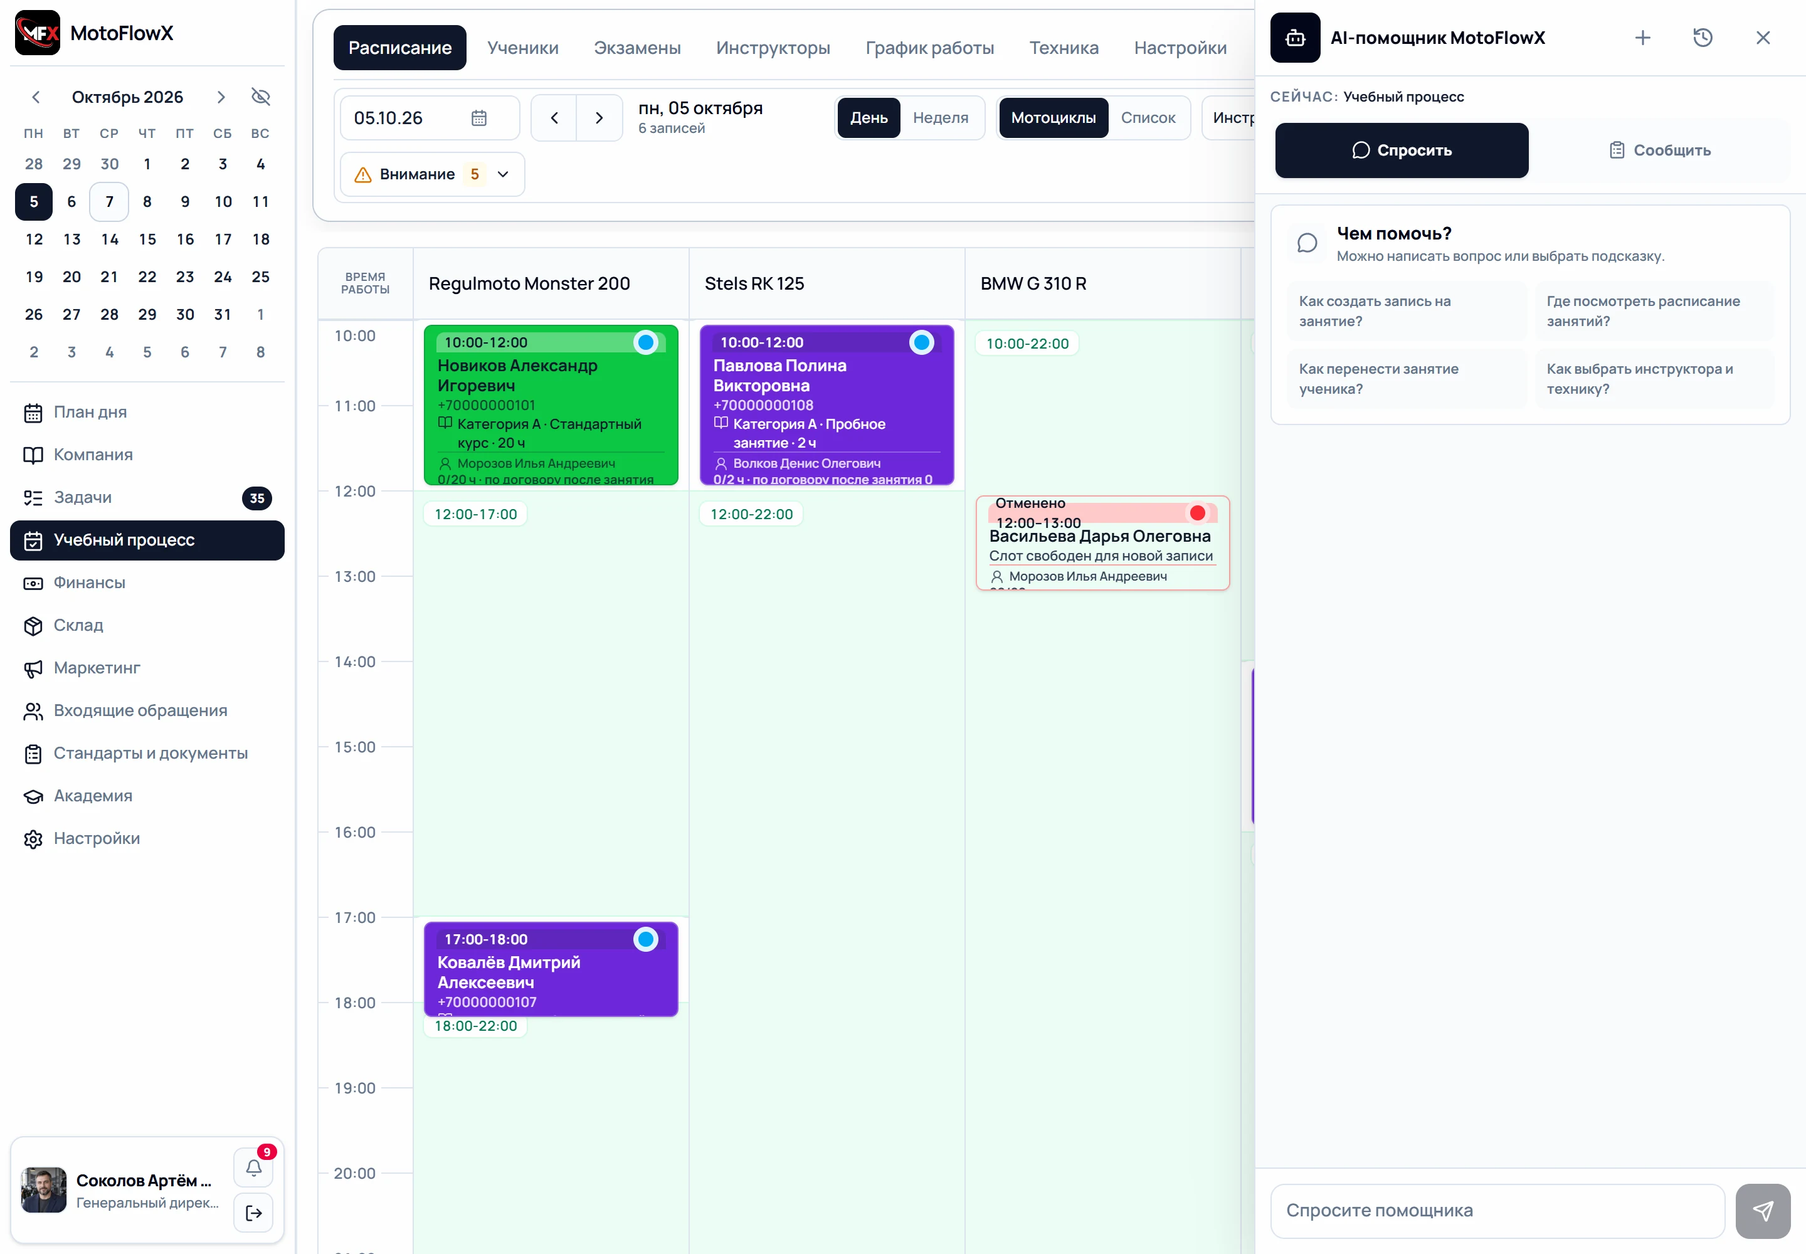
Task: Open the График работы tab
Action: [930, 48]
